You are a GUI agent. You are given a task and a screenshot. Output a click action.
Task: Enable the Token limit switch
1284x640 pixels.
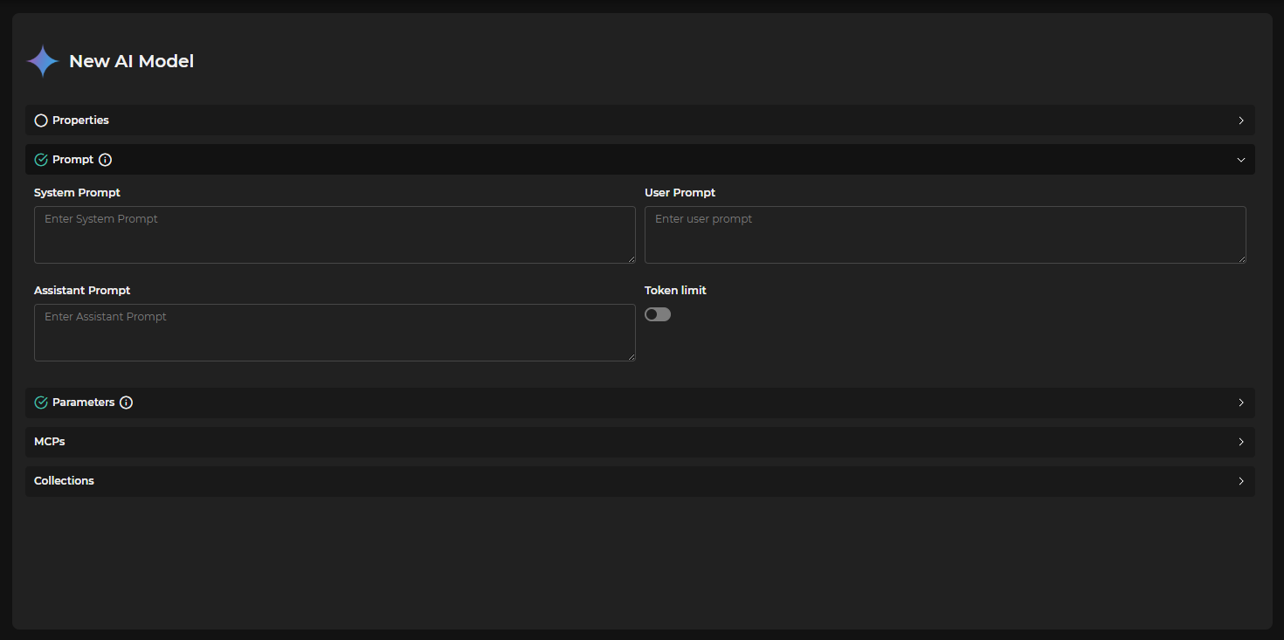click(x=658, y=314)
